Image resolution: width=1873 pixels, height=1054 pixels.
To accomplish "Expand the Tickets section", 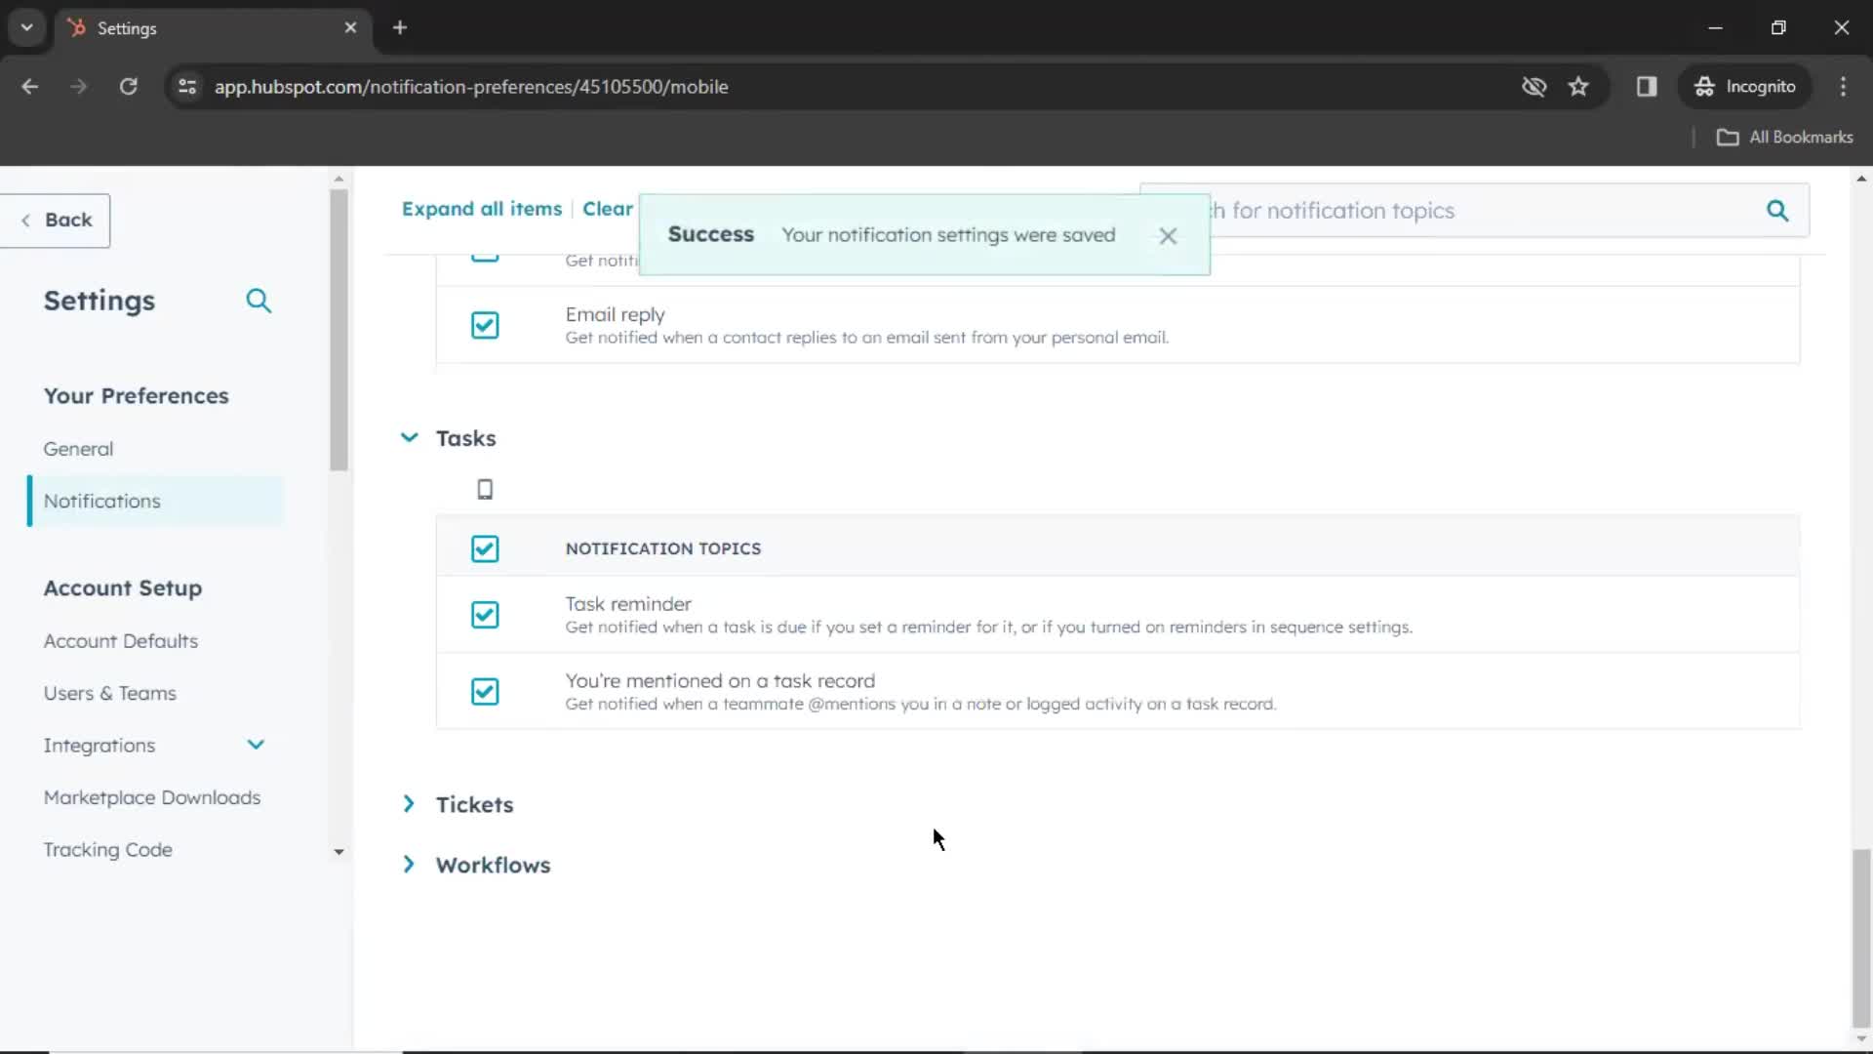I will click(411, 804).
